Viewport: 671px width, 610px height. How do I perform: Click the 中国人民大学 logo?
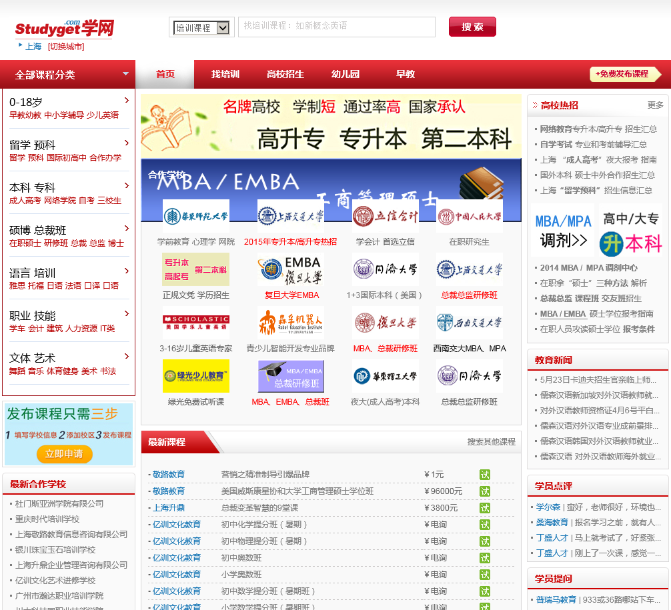pyautogui.click(x=470, y=216)
